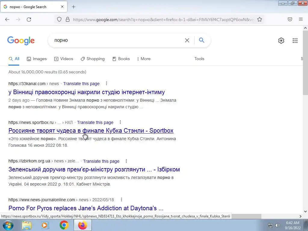The height and width of the screenshot is (231, 308).
Task: Translate the izbirkom.org.ua page
Action: [x=101, y=161]
